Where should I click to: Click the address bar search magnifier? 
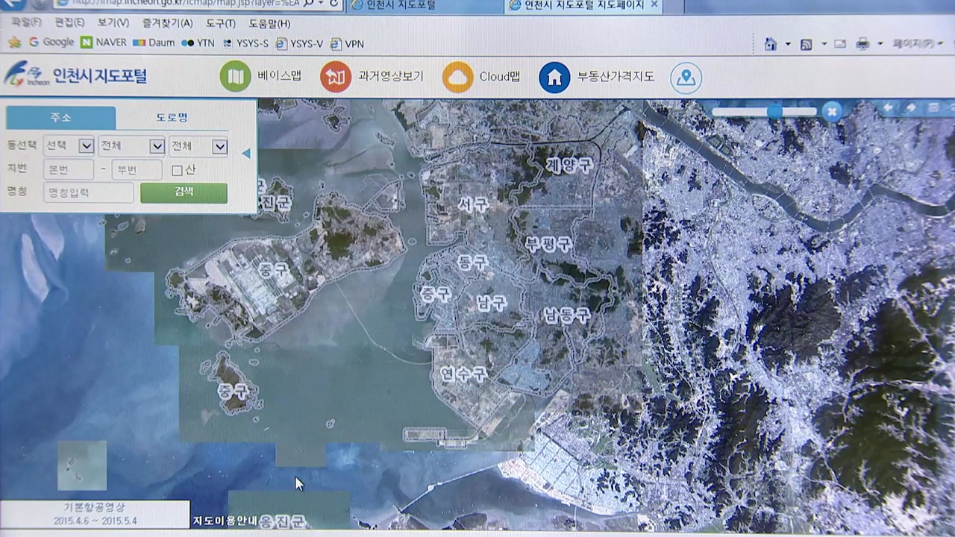309,4
